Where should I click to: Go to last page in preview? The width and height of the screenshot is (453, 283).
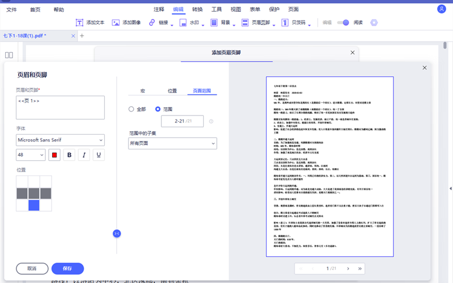click(x=360, y=268)
